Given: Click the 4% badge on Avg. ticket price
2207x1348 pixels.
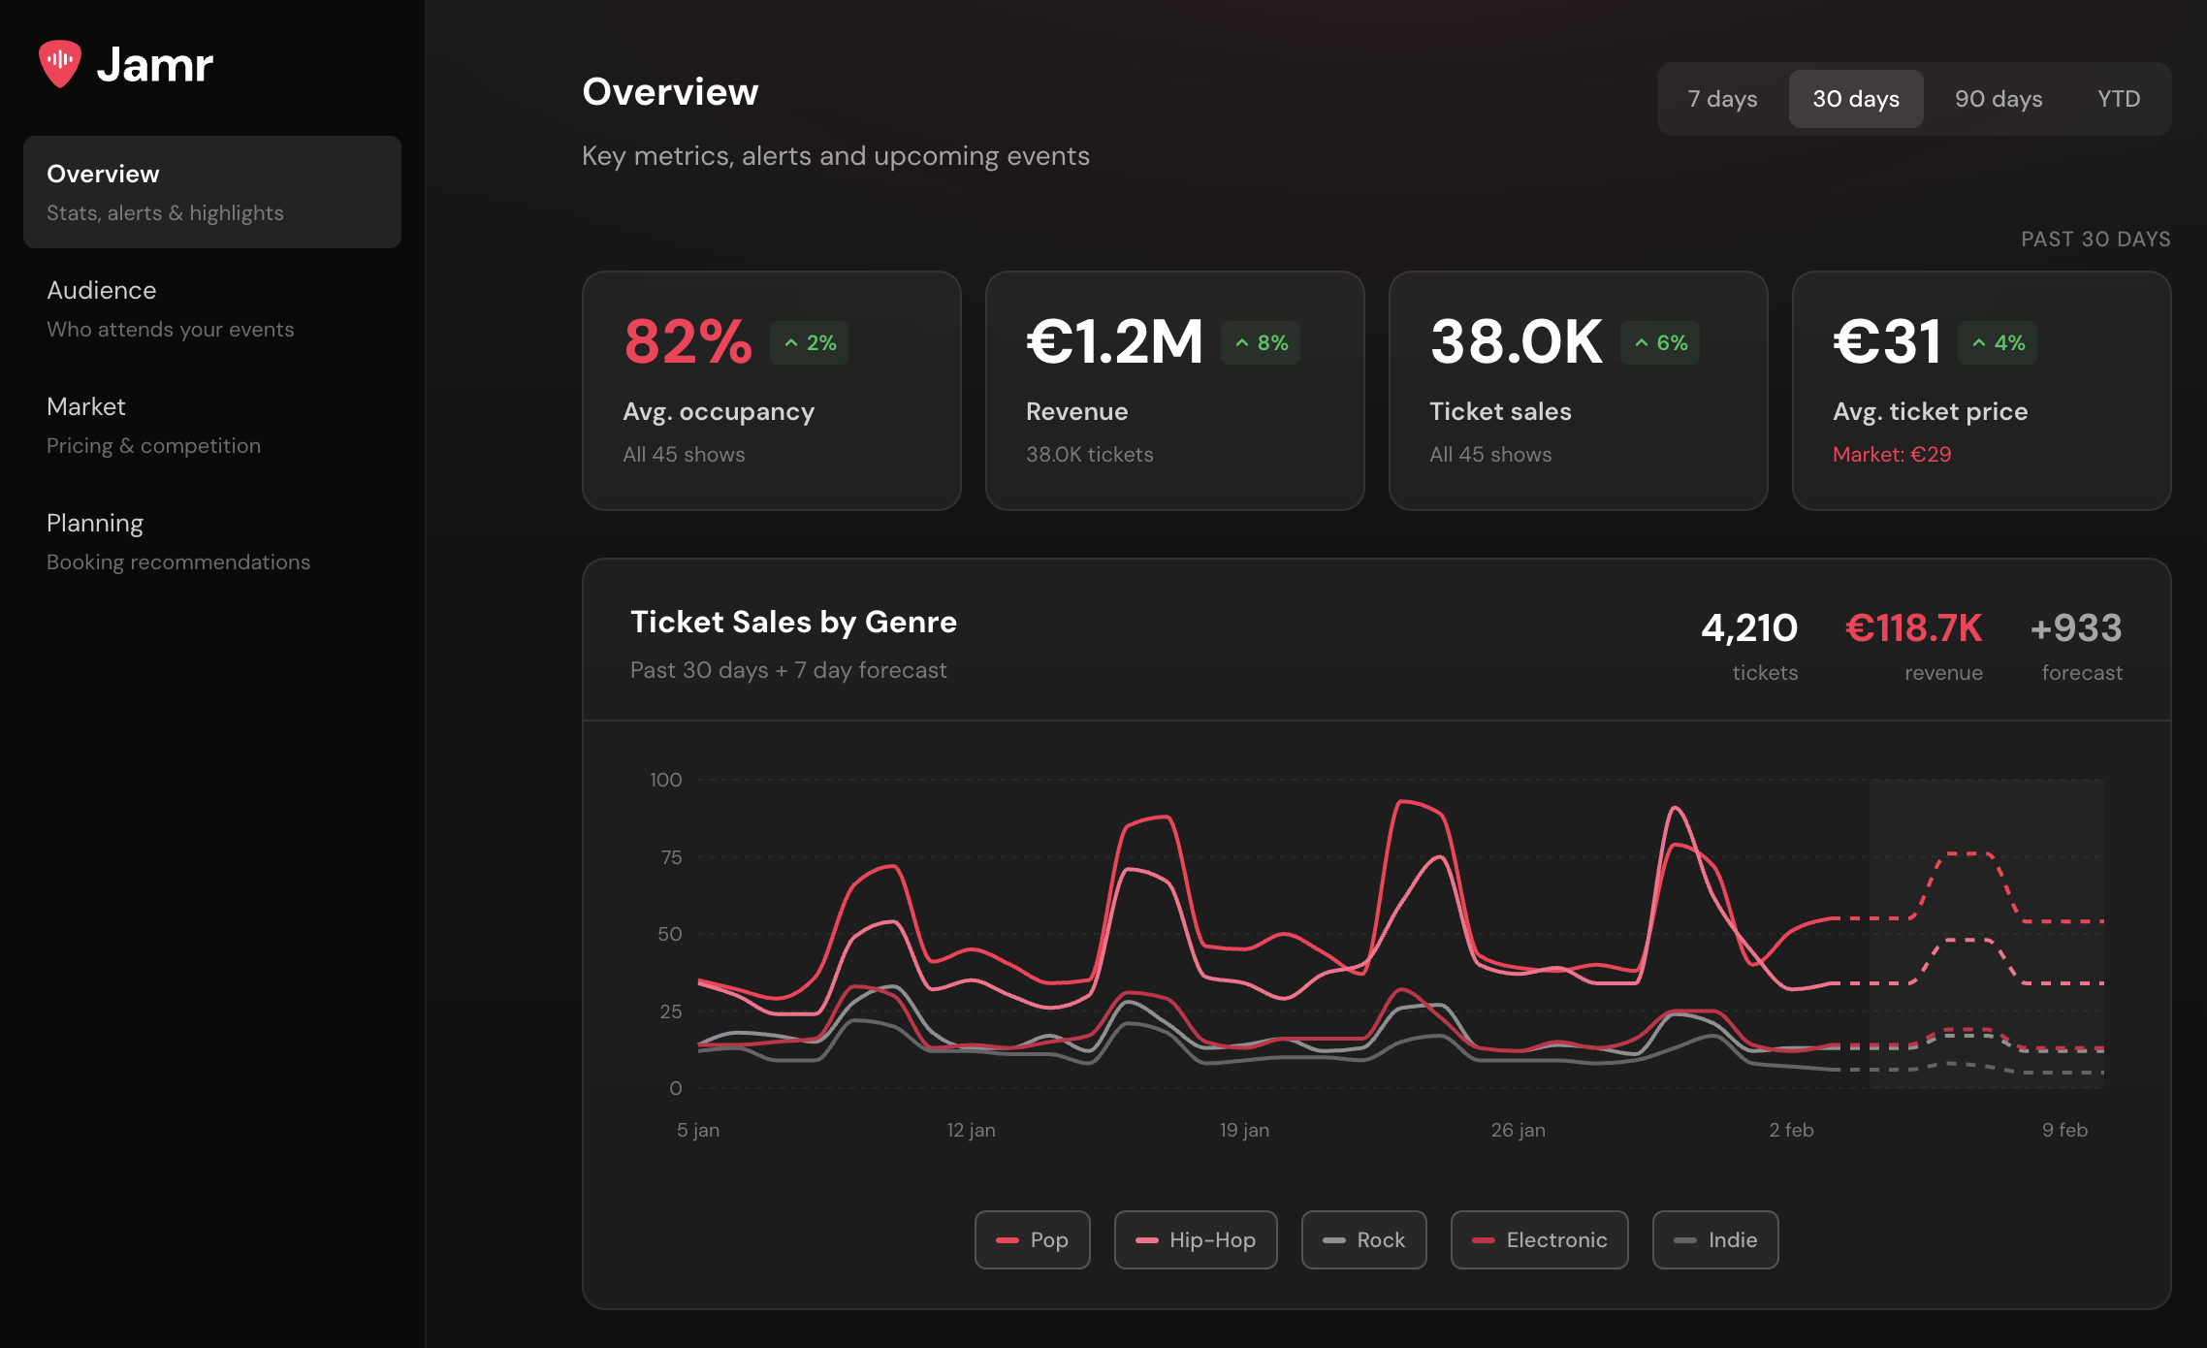Looking at the screenshot, I should [x=1998, y=342].
